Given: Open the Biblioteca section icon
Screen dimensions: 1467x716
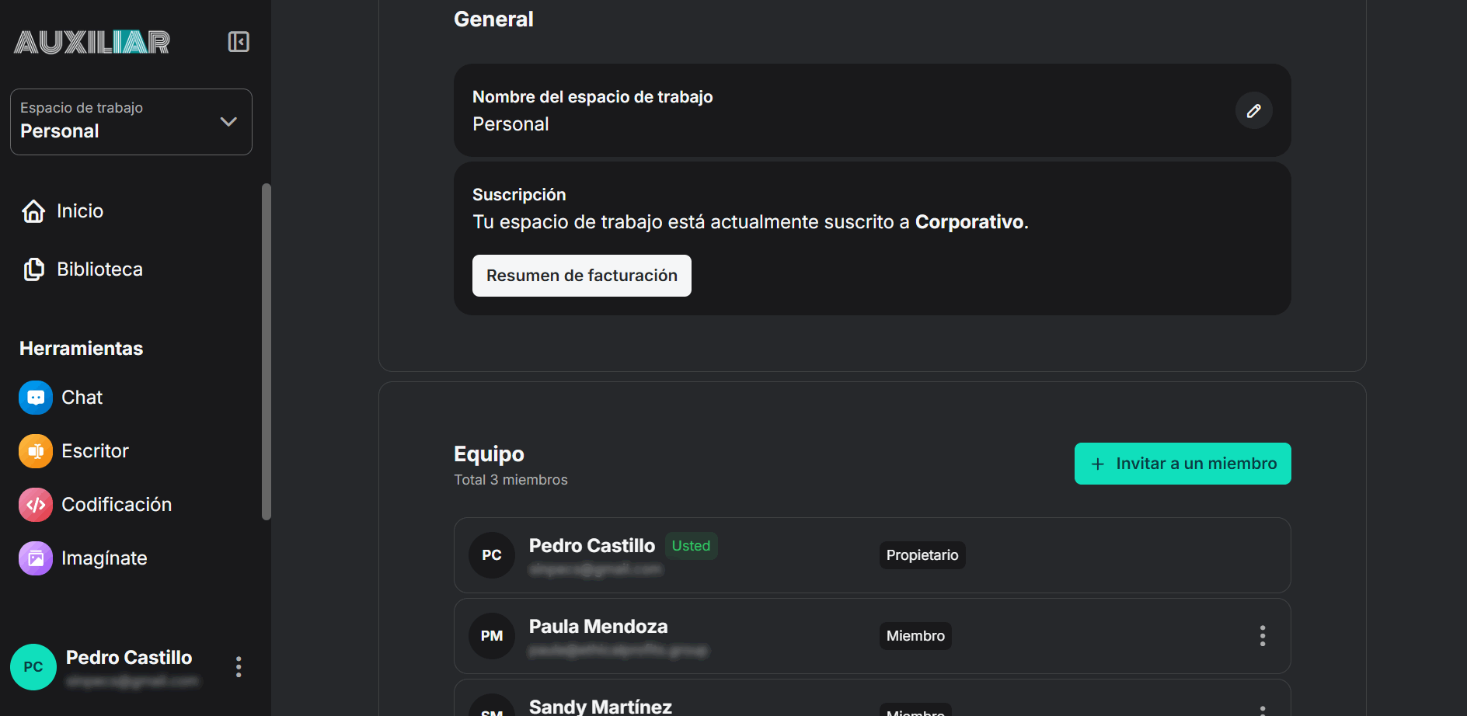Looking at the screenshot, I should coord(35,269).
